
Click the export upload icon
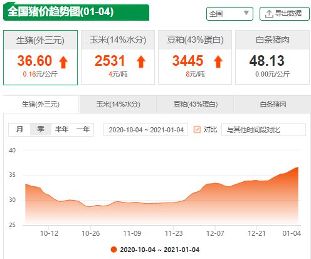pos(269,14)
